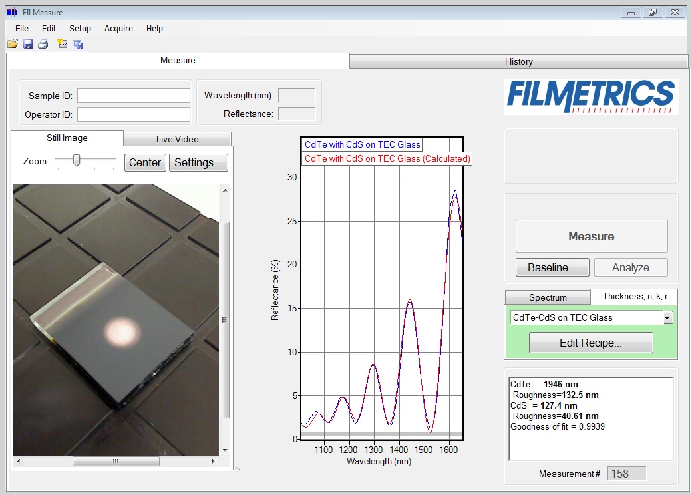Click the graph with yellow starburst icon
The width and height of the screenshot is (692, 495).
tap(63, 44)
